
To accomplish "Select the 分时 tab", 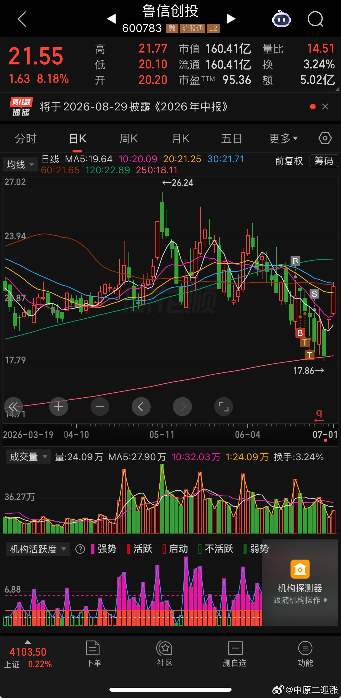I will click(x=26, y=138).
